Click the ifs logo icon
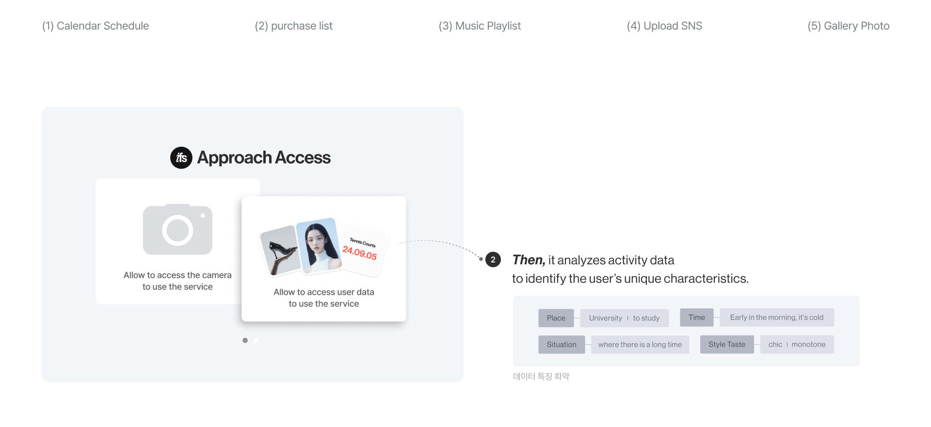This screenshot has height=427, width=931. [x=181, y=158]
